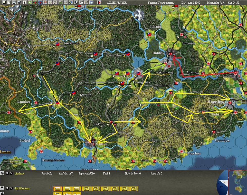Select the second infantry unit counter
The image size is (247, 195).
click(96, 189)
